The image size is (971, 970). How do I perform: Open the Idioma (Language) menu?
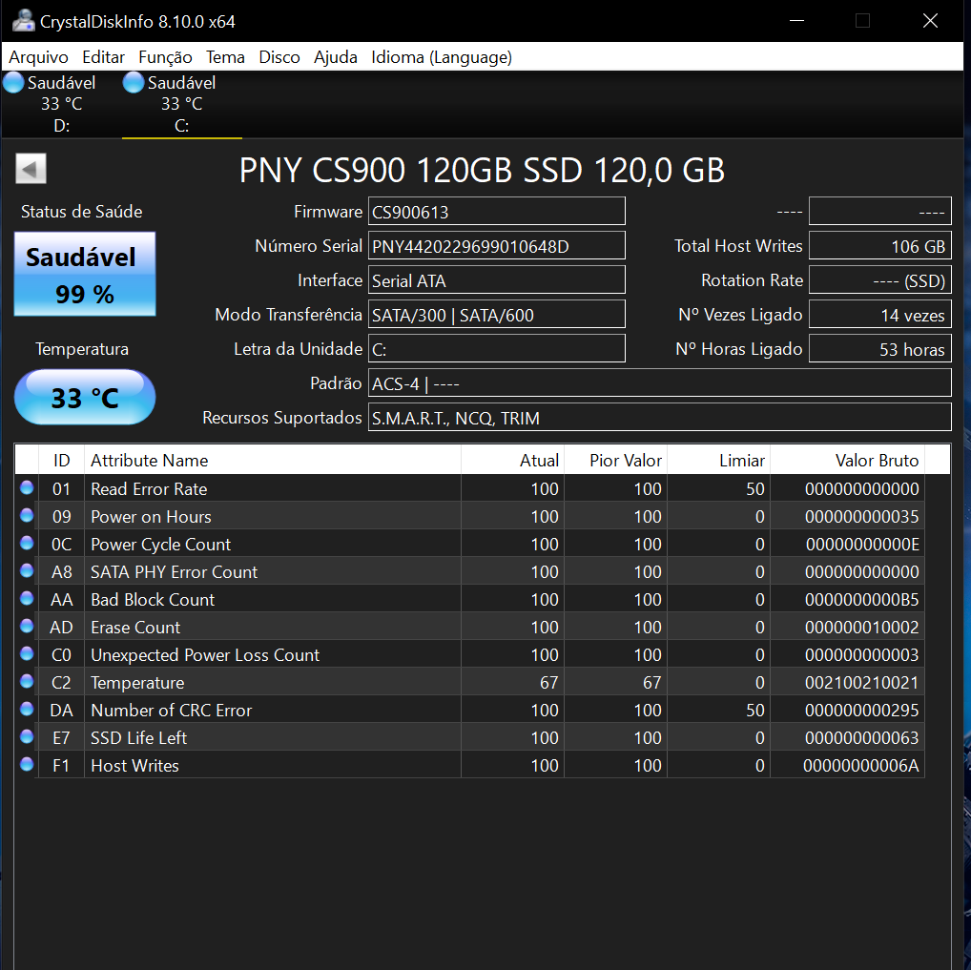point(442,57)
